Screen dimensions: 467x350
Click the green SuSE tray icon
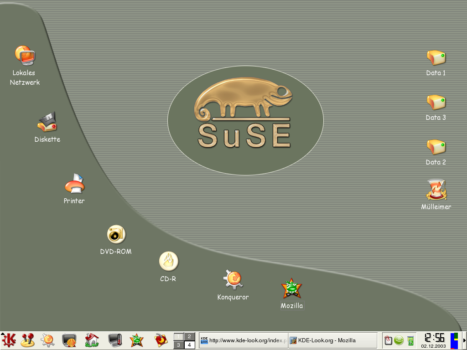point(399,340)
